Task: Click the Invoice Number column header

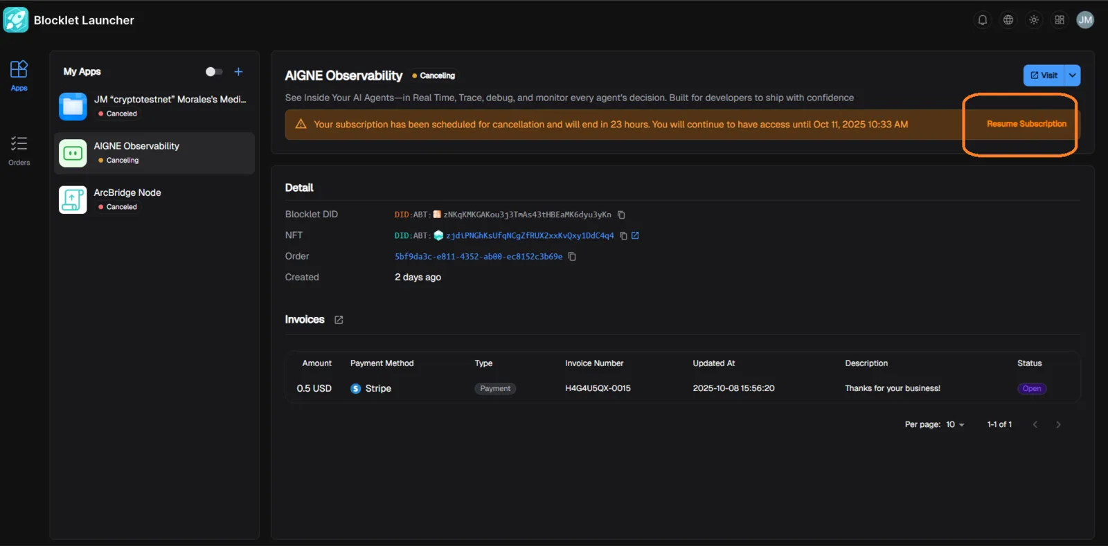Action: pos(594,363)
